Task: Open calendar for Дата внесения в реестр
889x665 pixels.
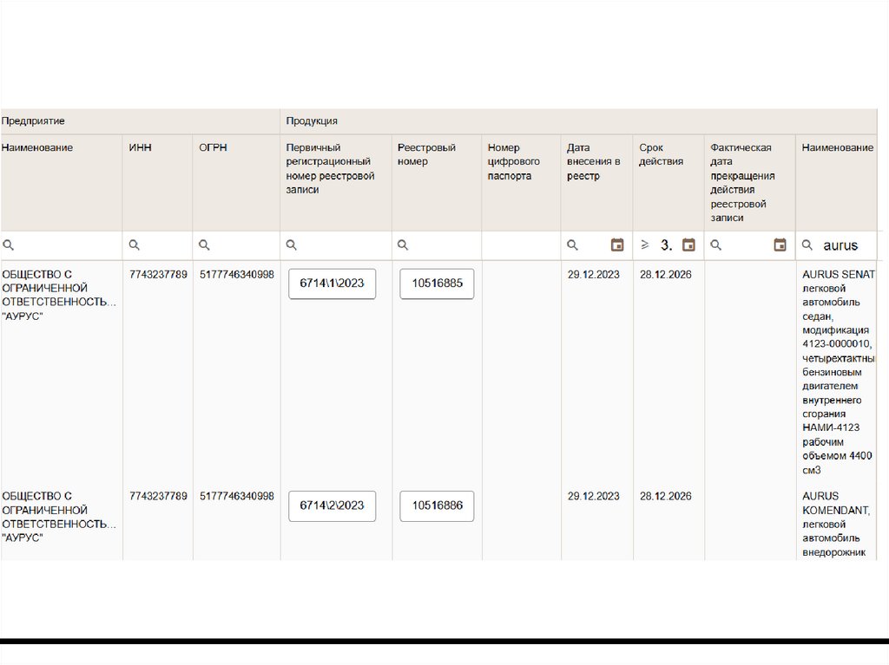Action: (x=617, y=244)
